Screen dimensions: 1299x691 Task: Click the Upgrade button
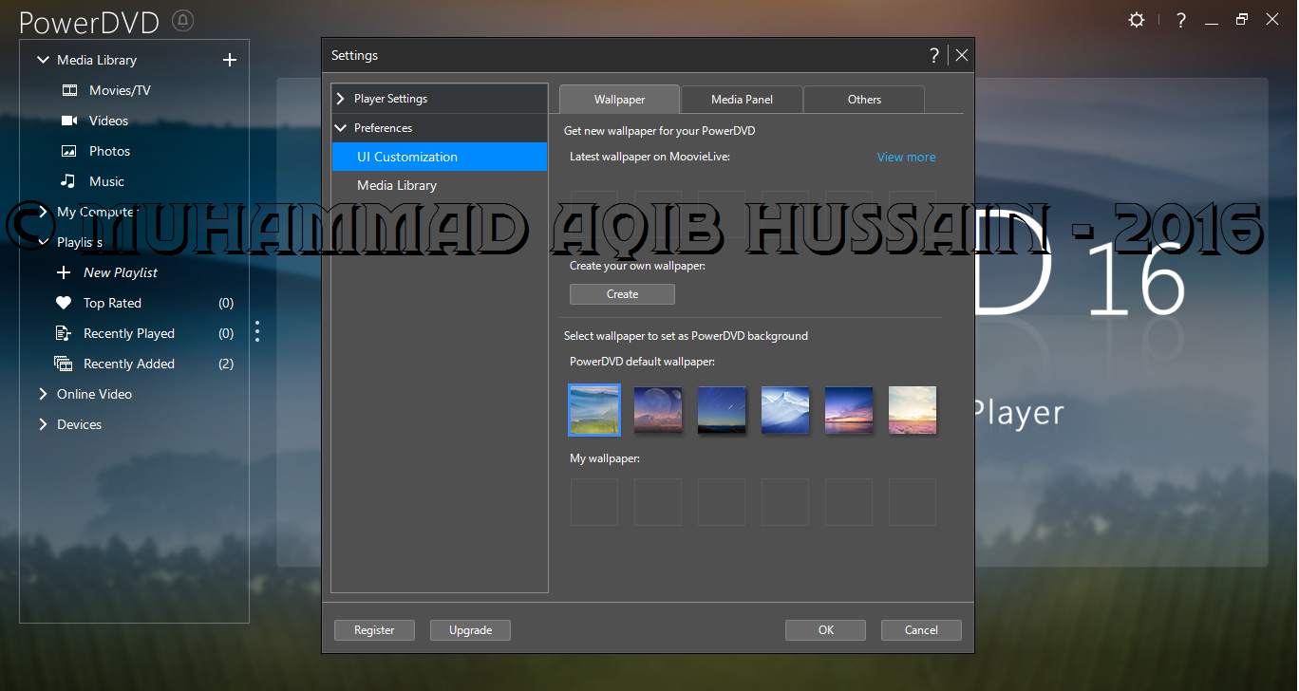[x=470, y=630]
